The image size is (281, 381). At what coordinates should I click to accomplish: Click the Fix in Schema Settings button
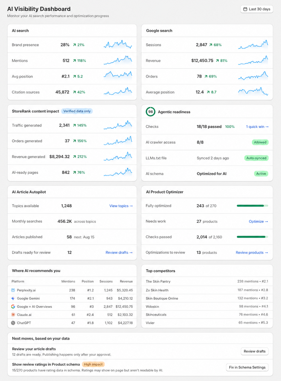click(x=247, y=368)
